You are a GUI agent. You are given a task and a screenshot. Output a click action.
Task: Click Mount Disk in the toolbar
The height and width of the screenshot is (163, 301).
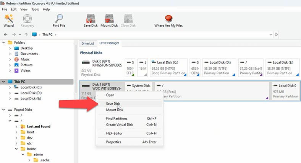click(109, 21)
